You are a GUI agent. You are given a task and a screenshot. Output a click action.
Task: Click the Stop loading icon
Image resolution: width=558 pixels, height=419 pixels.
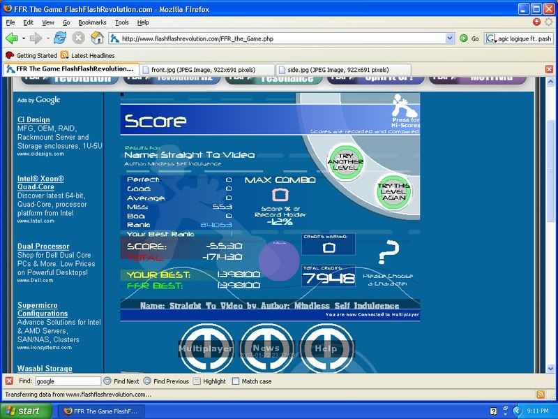click(x=79, y=38)
